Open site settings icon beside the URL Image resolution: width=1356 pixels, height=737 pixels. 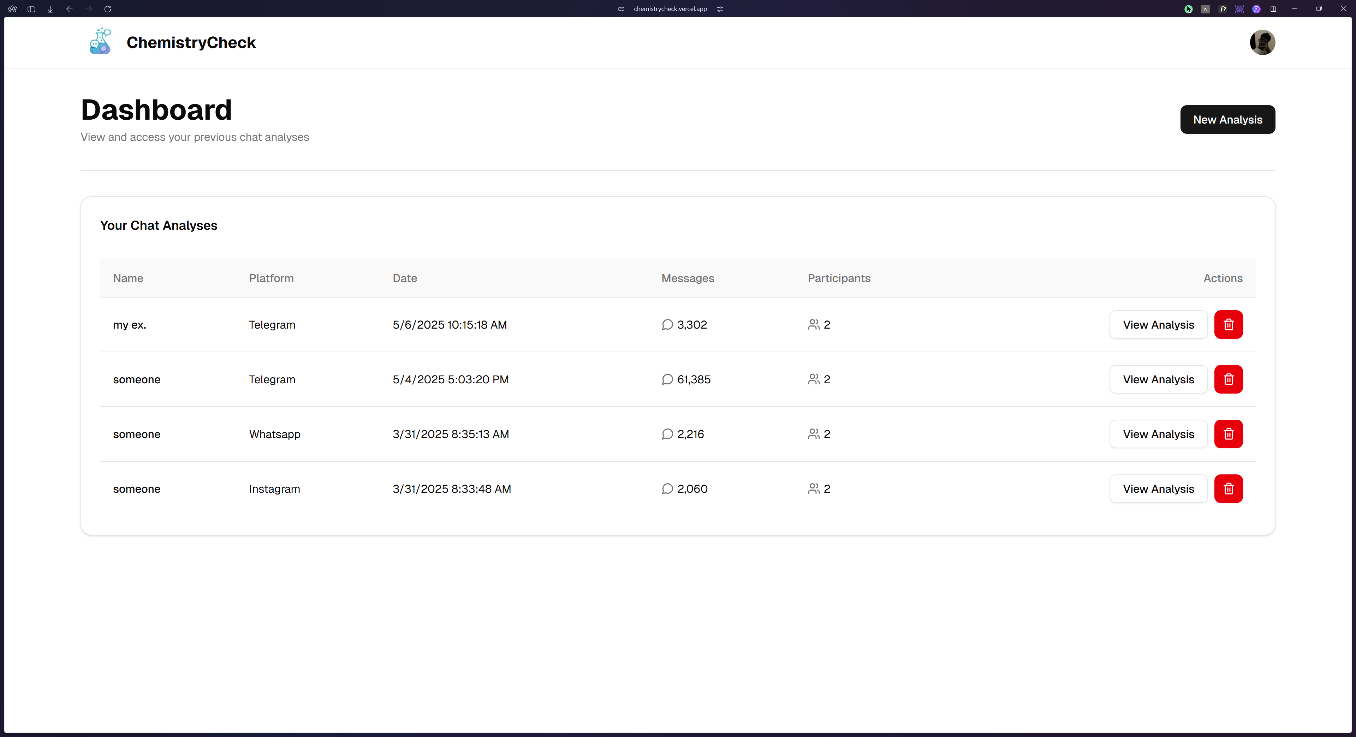pyautogui.click(x=720, y=9)
